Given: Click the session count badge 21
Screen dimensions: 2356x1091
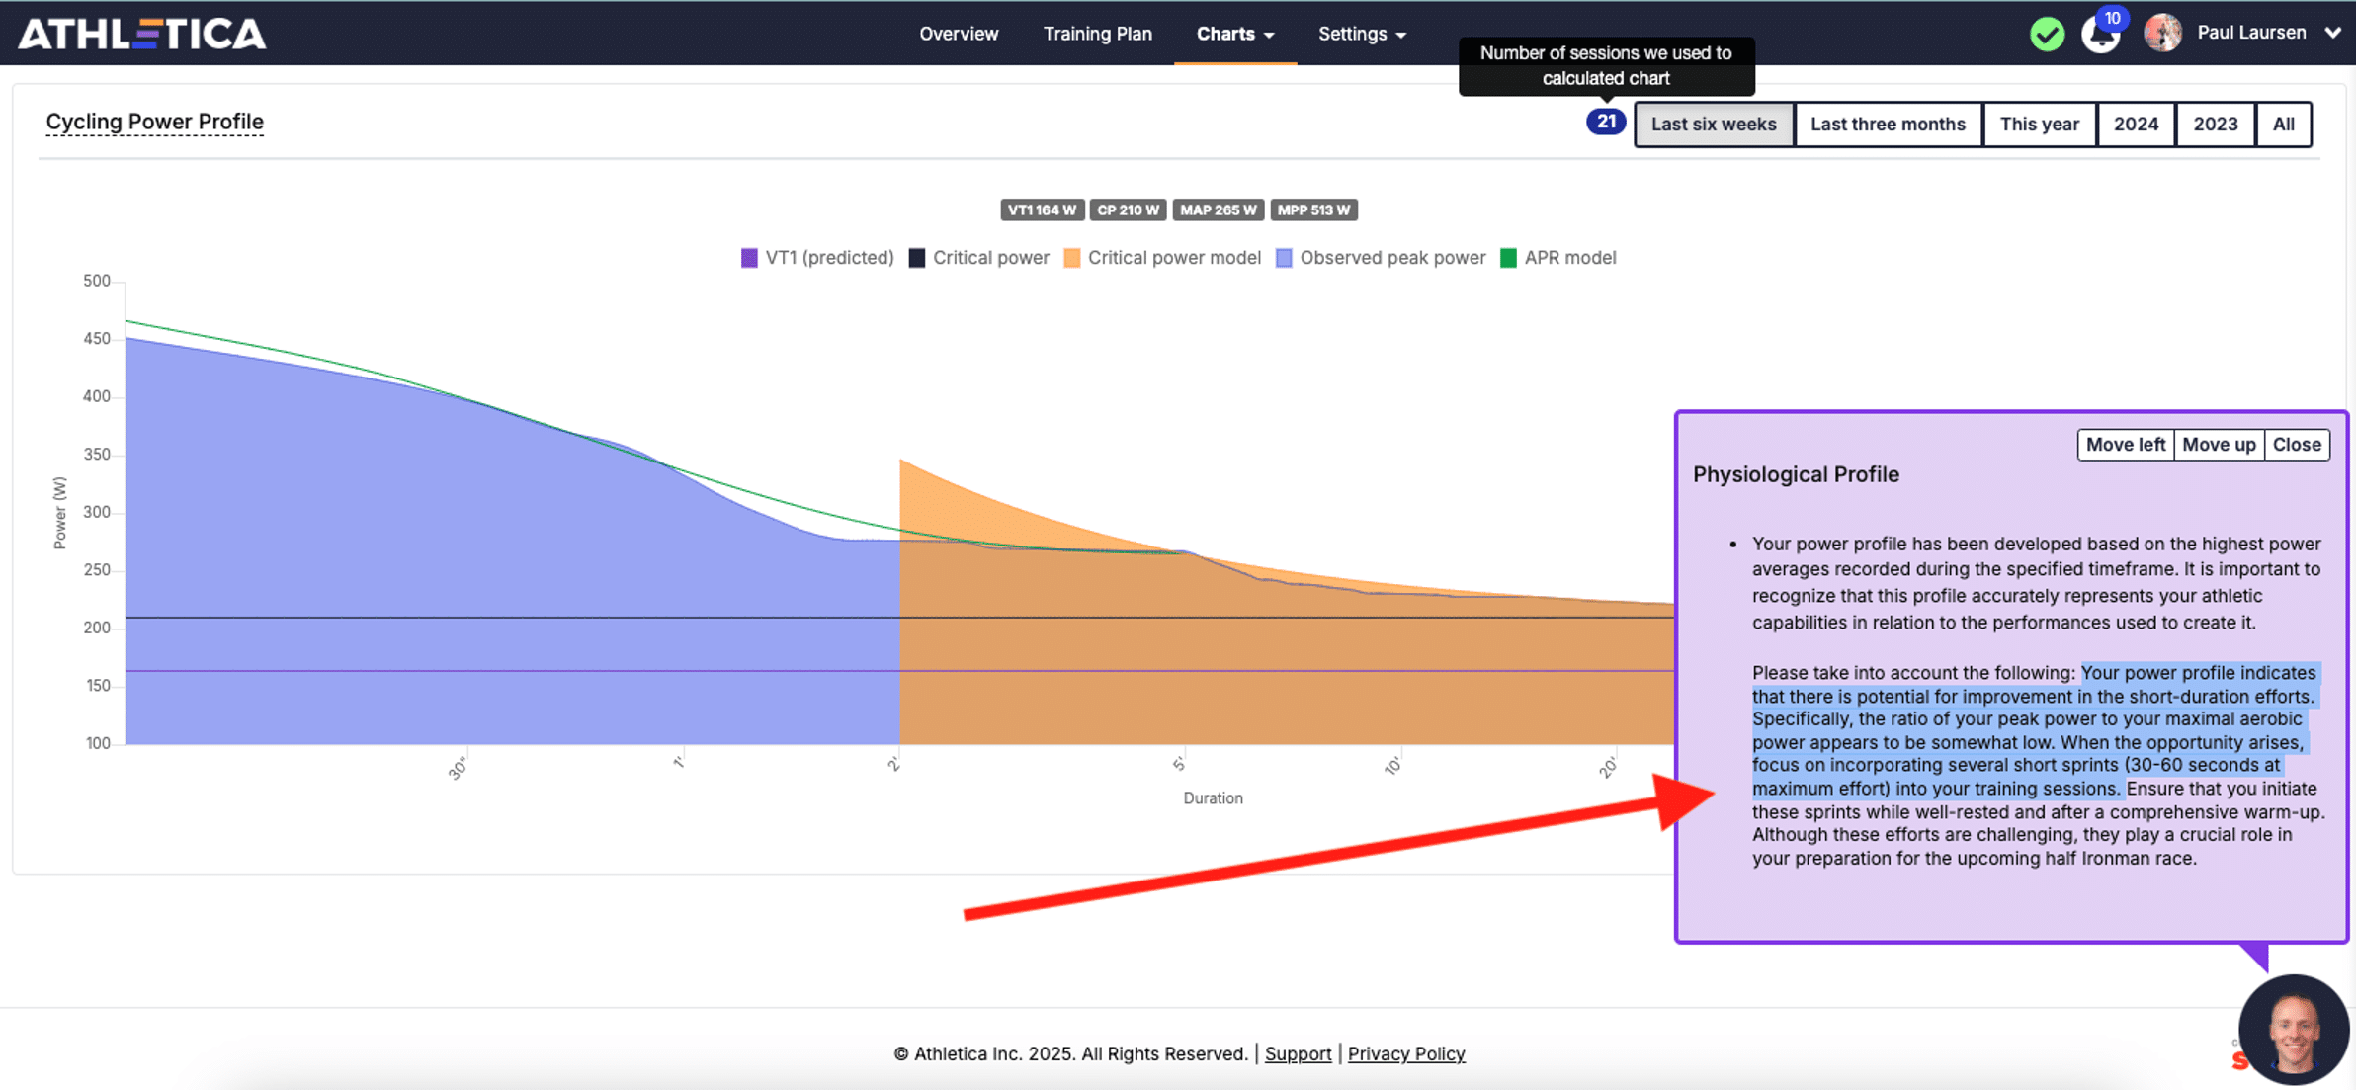Looking at the screenshot, I should (1606, 123).
